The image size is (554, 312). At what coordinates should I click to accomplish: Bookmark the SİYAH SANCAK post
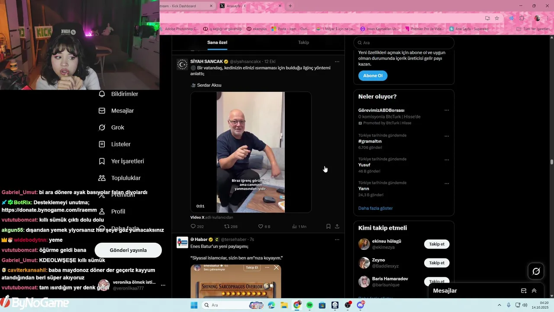329,226
